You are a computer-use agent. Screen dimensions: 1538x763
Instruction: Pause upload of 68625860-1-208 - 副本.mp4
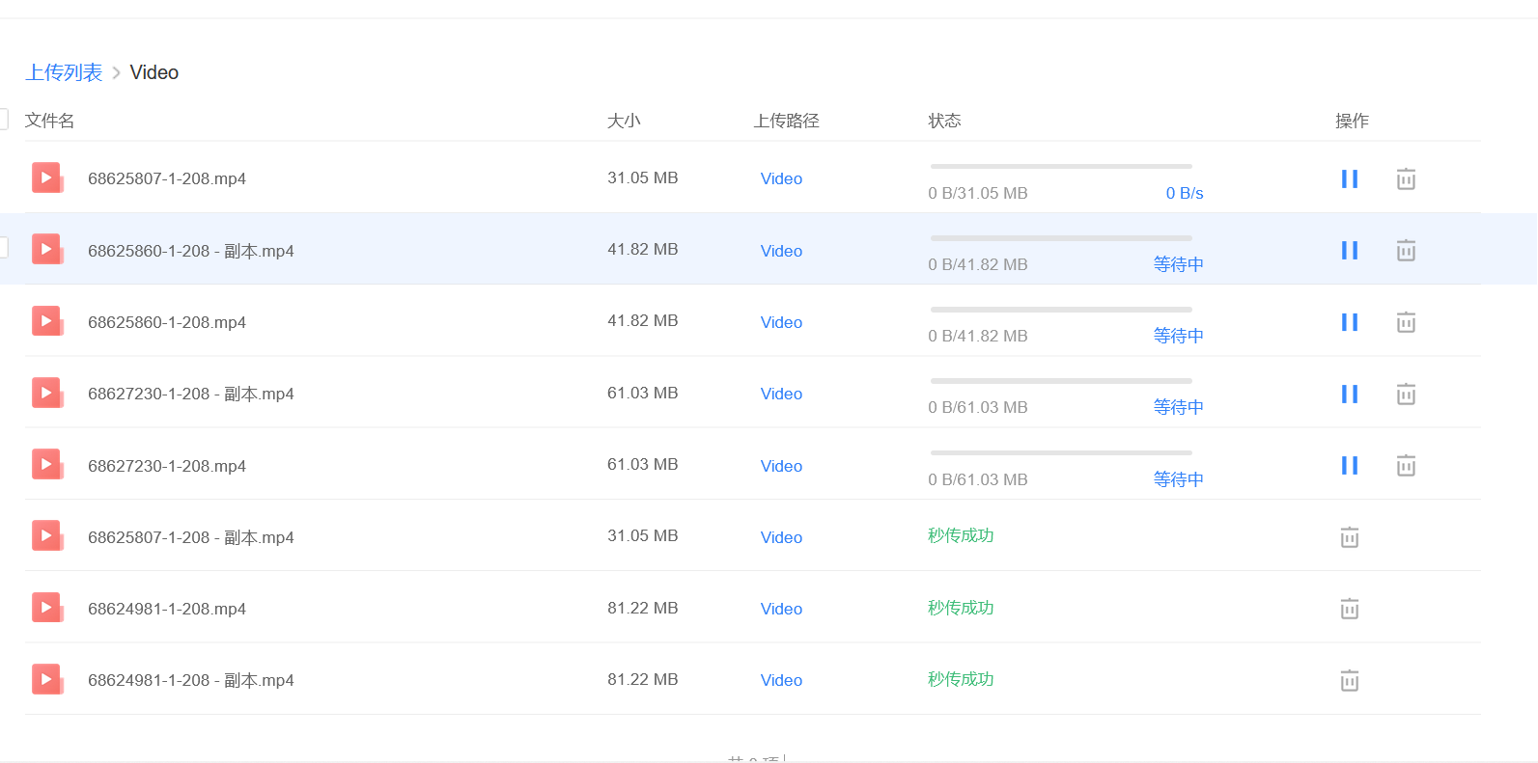(1349, 251)
